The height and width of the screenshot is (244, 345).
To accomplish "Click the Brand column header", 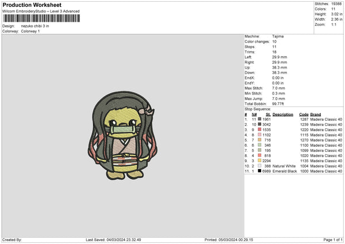I will pyautogui.click(x=316, y=114).
